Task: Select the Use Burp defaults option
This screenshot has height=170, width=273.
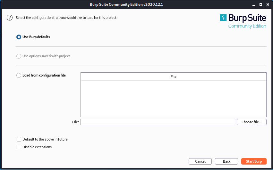Action: pyautogui.click(x=19, y=37)
